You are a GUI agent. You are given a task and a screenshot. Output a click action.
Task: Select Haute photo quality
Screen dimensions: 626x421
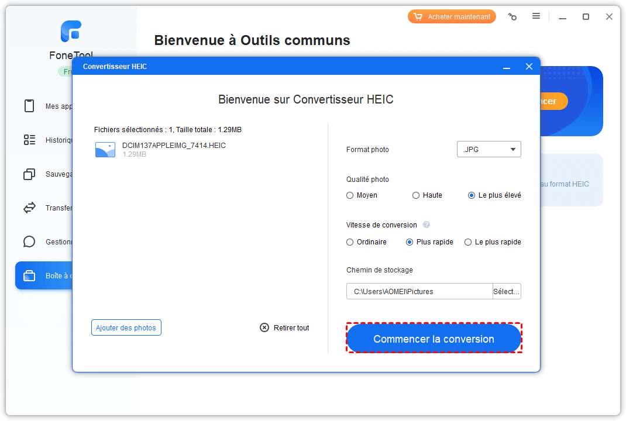tap(416, 195)
